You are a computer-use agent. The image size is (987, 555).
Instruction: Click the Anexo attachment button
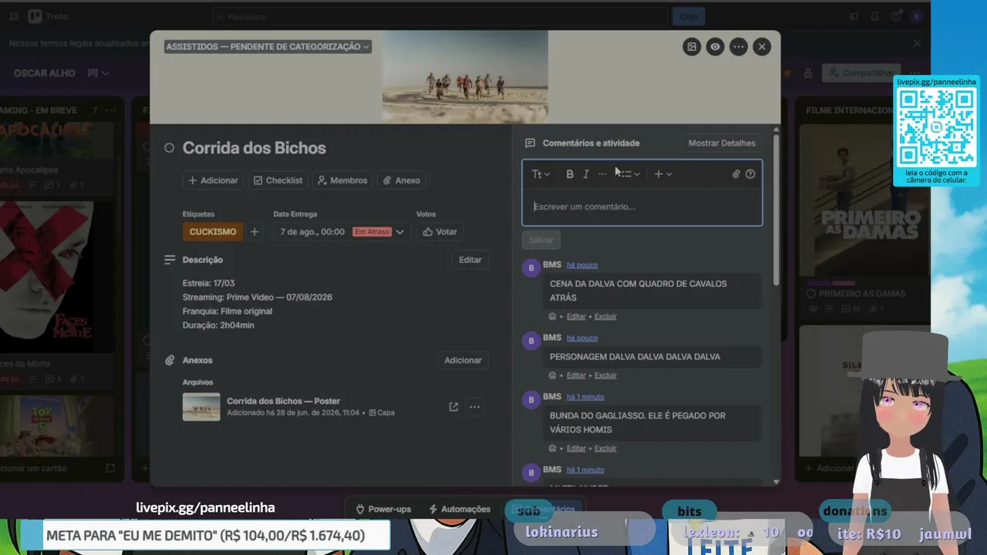(402, 180)
